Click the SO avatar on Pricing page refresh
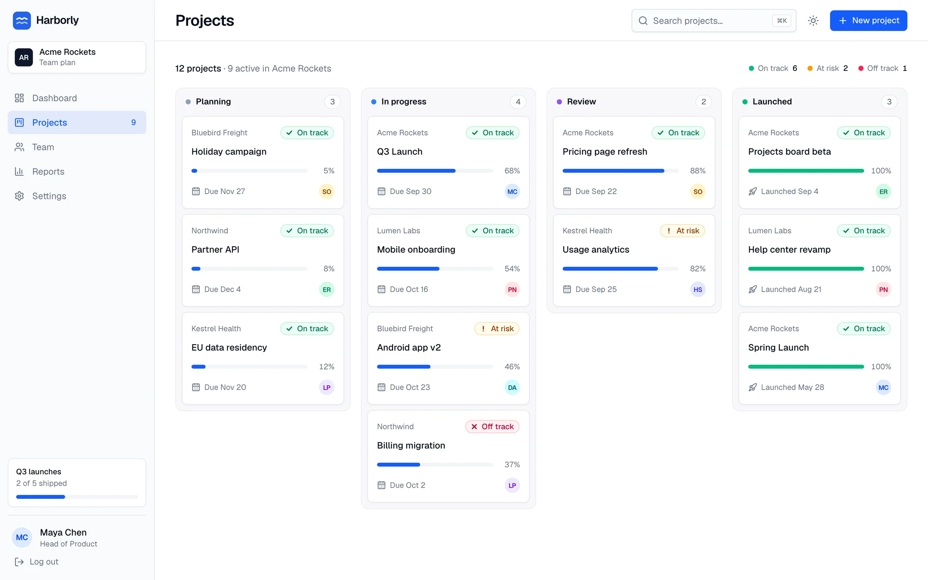928x580 pixels. (698, 192)
